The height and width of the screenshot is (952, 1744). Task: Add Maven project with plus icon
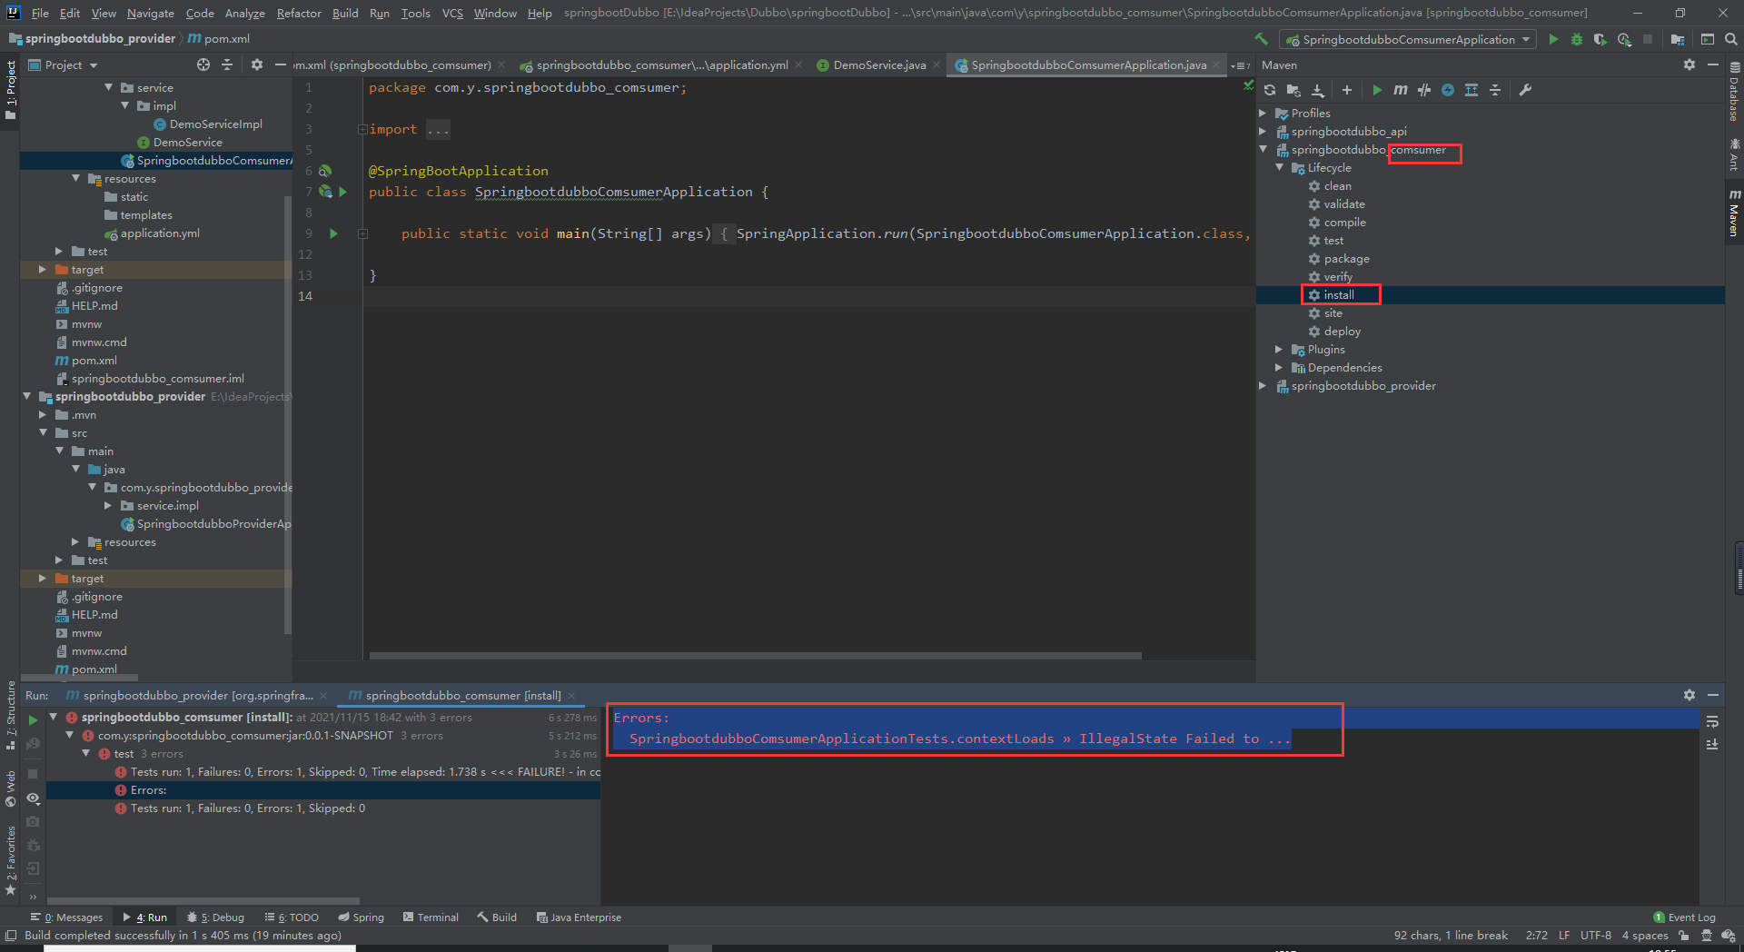point(1347,90)
